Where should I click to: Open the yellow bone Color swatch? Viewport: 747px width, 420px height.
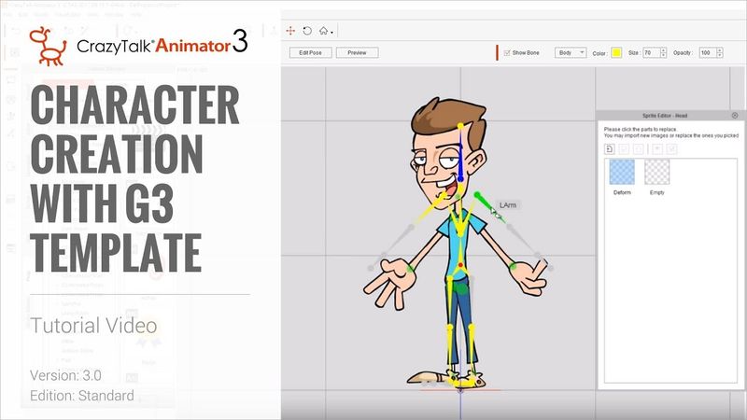point(616,53)
